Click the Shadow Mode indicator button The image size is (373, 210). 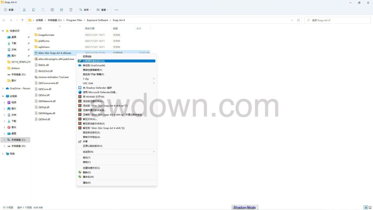(244, 207)
